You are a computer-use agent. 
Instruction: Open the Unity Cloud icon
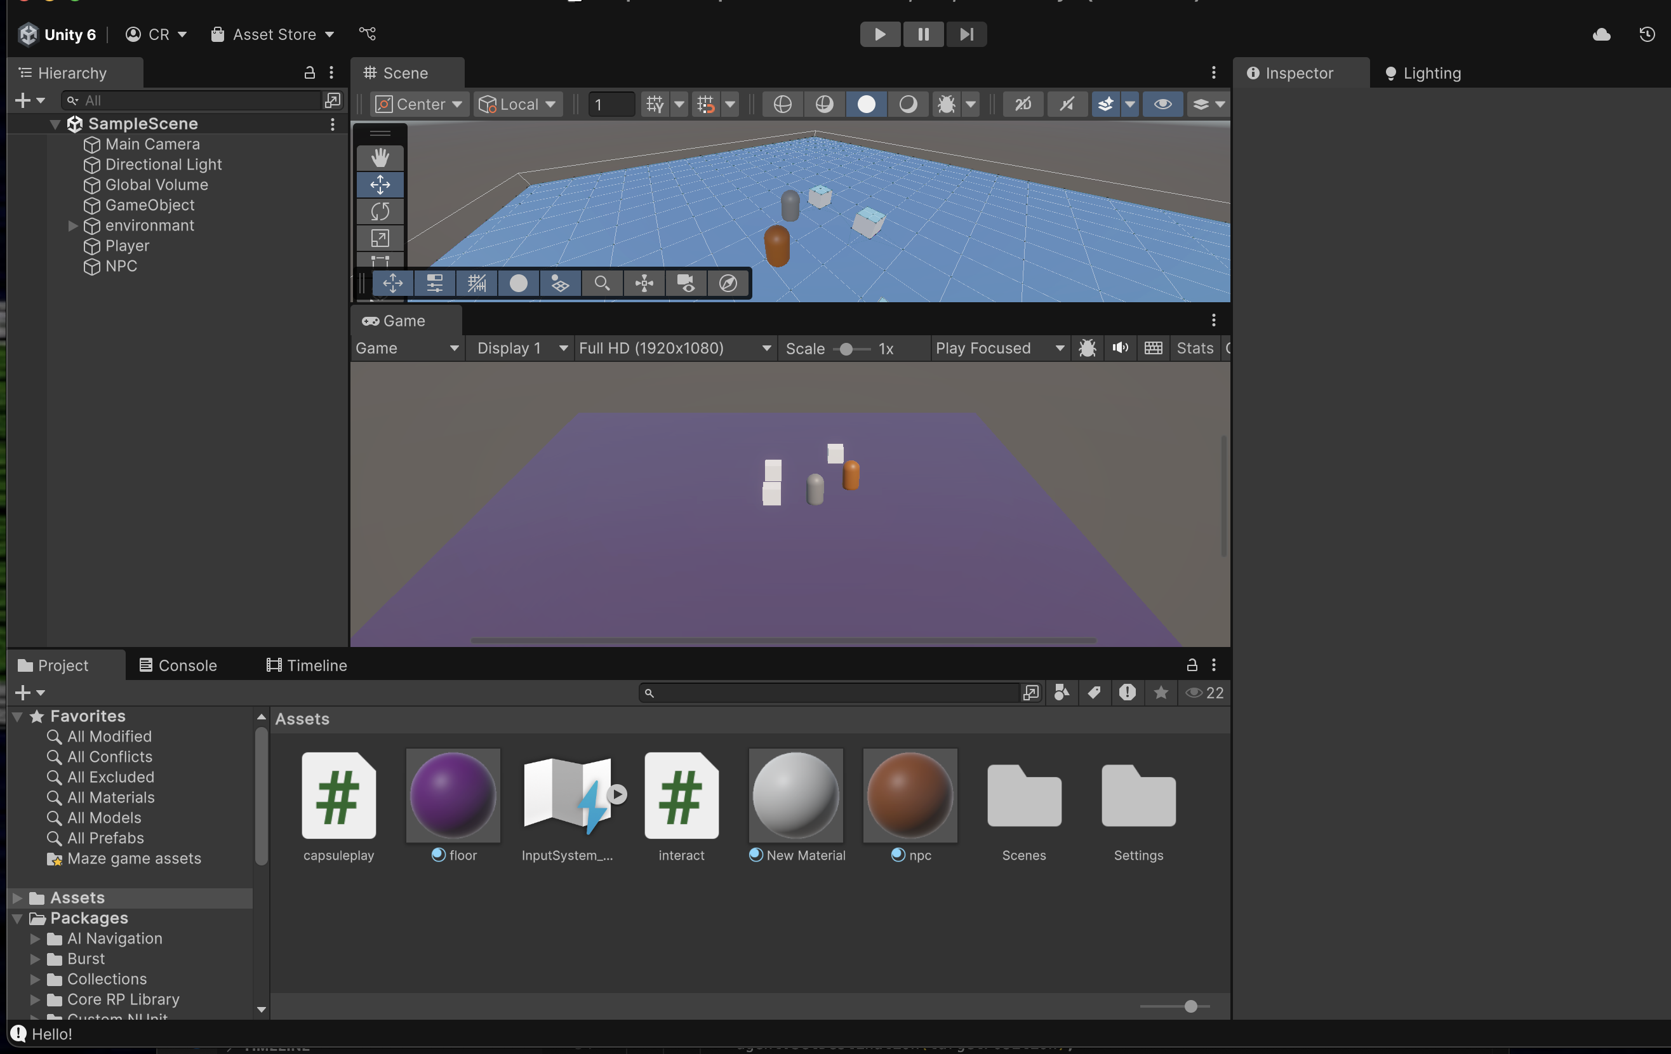pyautogui.click(x=1601, y=35)
